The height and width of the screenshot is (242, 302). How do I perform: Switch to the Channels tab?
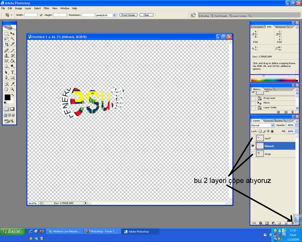coord(268,121)
